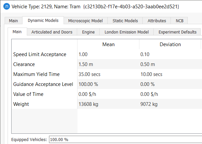Screen dimensions: 202x144
Task: Switch to the Engine sub-tab
Action: (88, 32)
